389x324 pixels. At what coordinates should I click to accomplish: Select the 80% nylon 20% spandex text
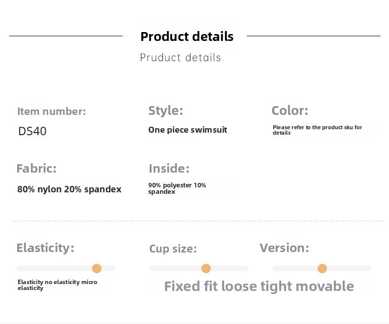click(x=69, y=189)
